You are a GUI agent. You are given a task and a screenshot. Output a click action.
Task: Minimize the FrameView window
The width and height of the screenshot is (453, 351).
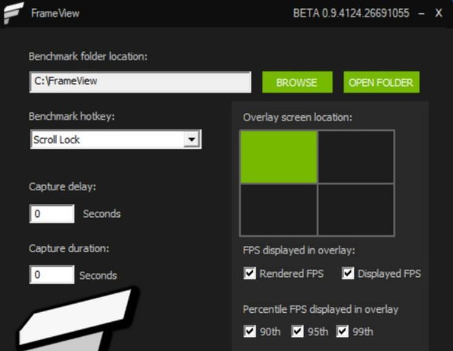[421, 13]
